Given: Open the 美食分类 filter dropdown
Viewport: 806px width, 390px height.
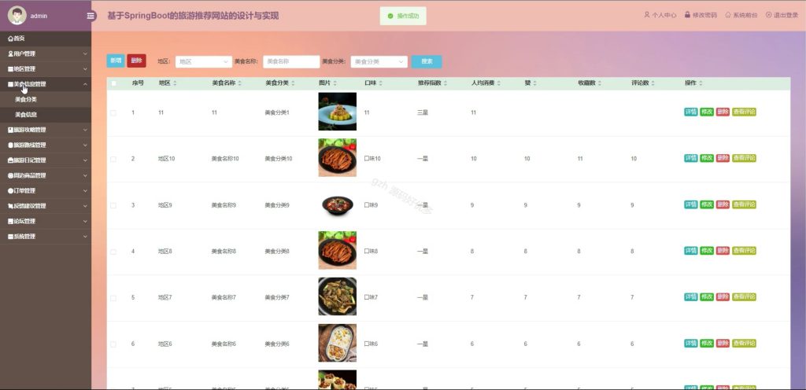Looking at the screenshot, I should point(379,61).
